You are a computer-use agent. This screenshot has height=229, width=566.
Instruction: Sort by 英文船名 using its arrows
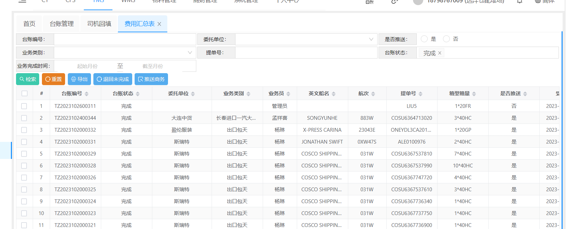click(x=334, y=94)
